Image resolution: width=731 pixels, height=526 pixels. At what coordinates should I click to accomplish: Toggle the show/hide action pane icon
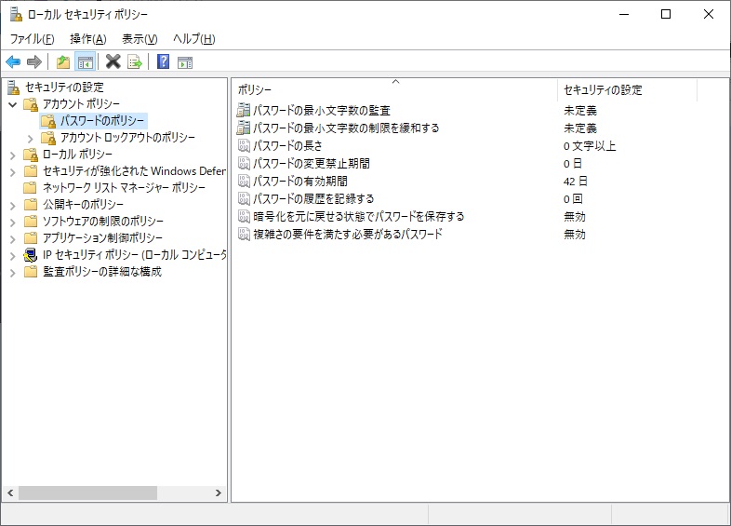click(x=185, y=62)
